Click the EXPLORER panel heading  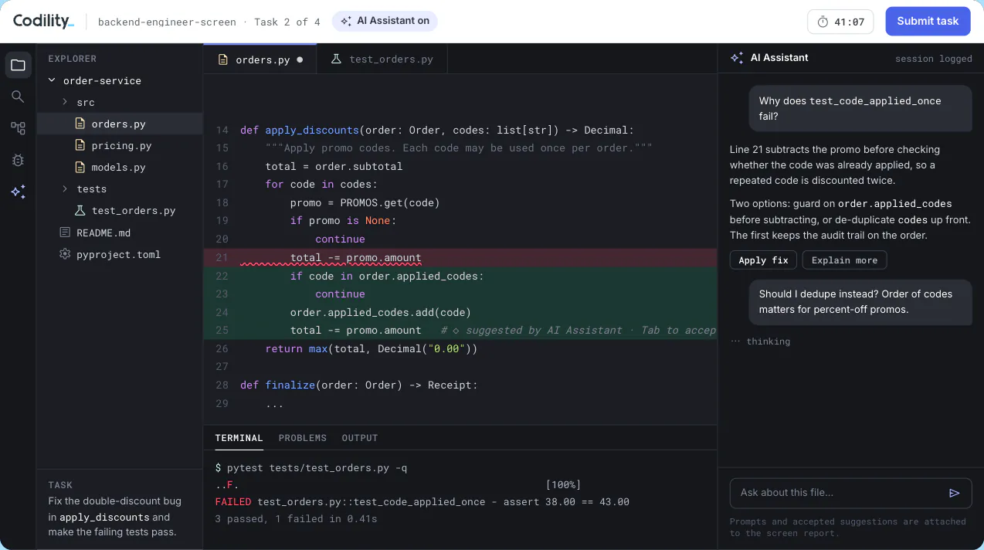point(72,59)
